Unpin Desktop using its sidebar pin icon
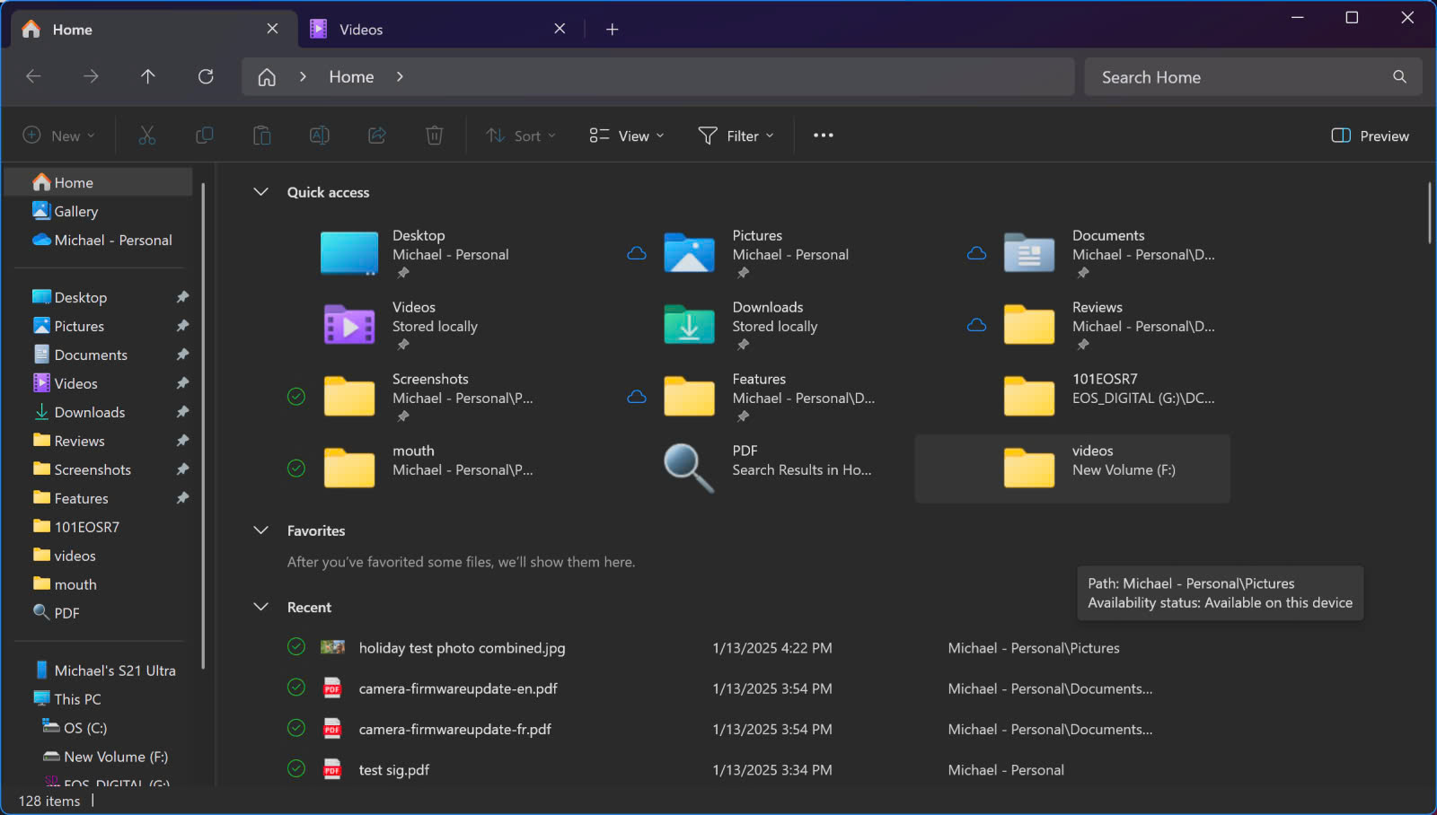 tap(182, 297)
